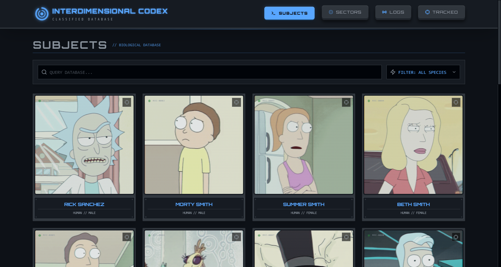Track Morty Smith using the crosshair icon

[236, 102]
